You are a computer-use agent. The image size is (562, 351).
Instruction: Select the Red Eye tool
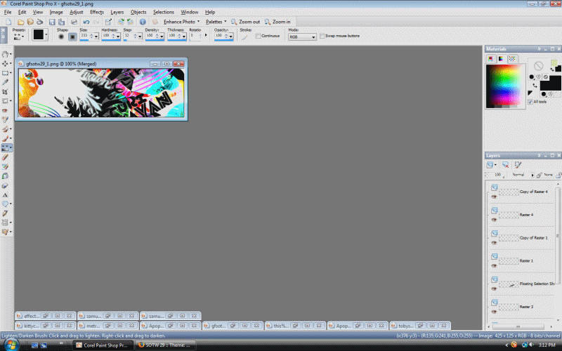[x=5, y=110]
